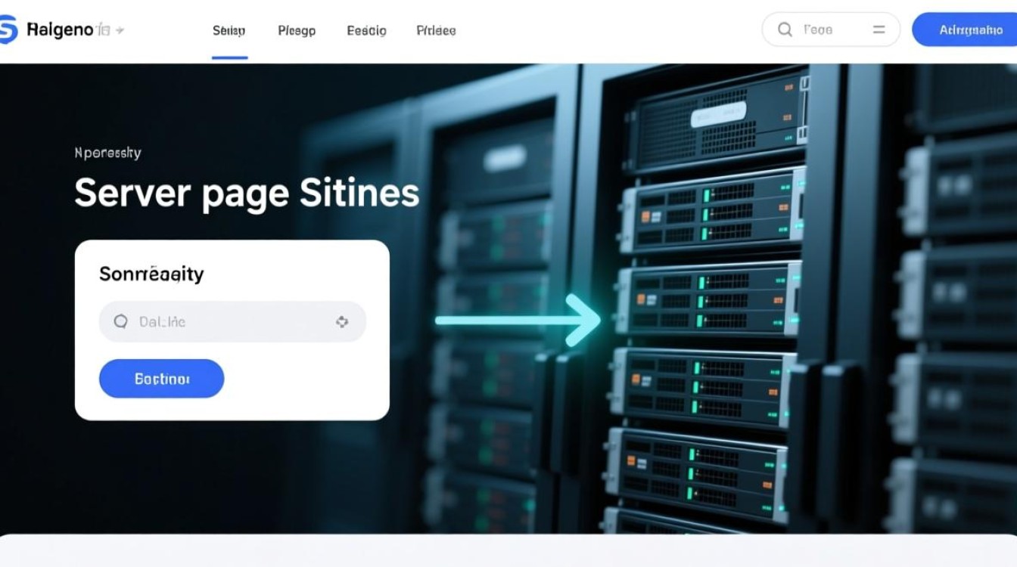Select the Seiisp navigation tab
This screenshot has width=1017, height=567.
pyautogui.click(x=229, y=31)
